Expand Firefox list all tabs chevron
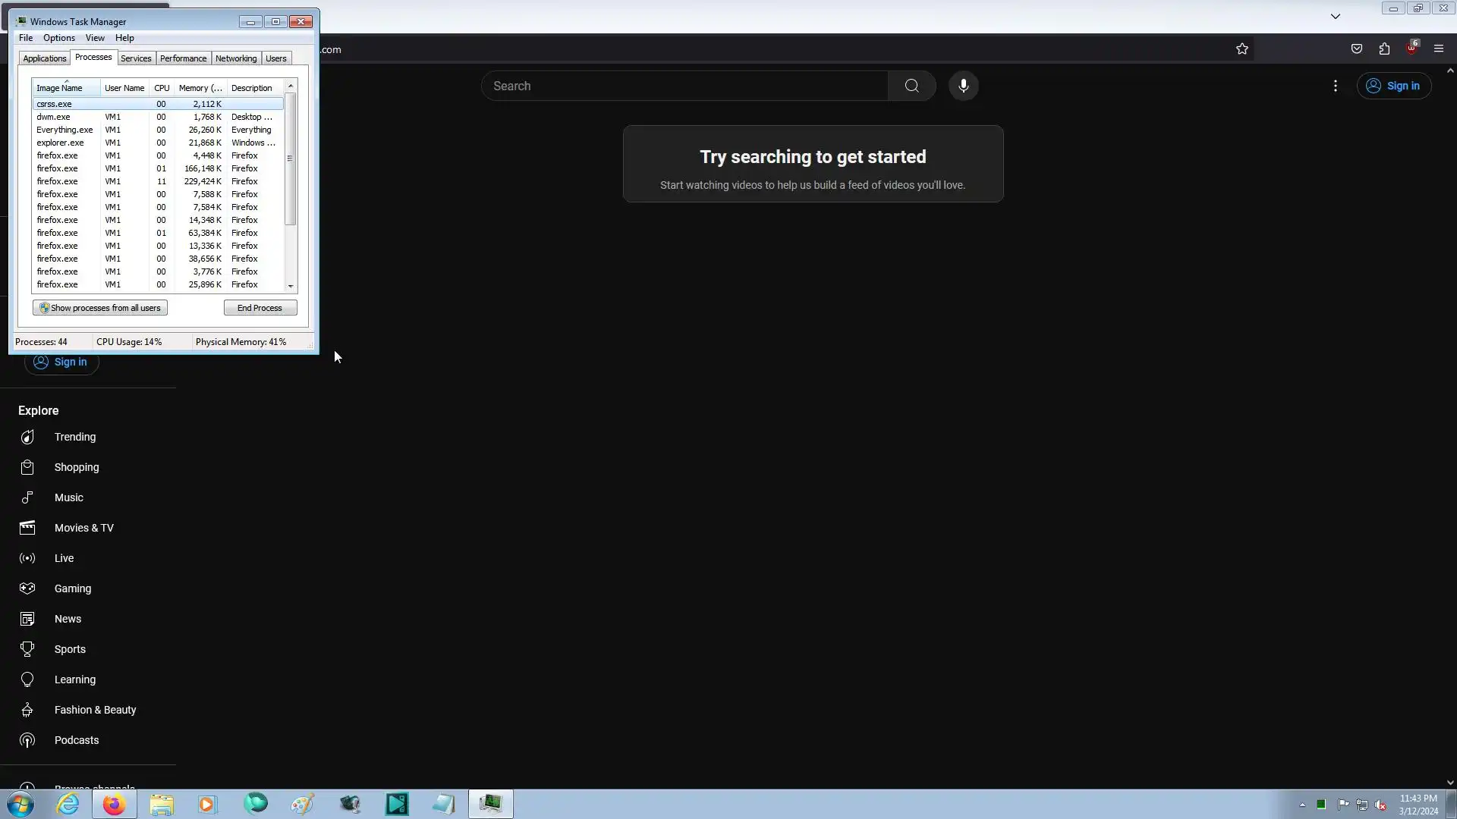Screen dimensions: 1457x819 pyautogui.click(x=1336, y=16)
